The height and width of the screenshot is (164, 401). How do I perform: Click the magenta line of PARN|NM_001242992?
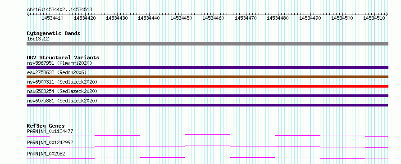pyautogui.click(x=207, y=146)
